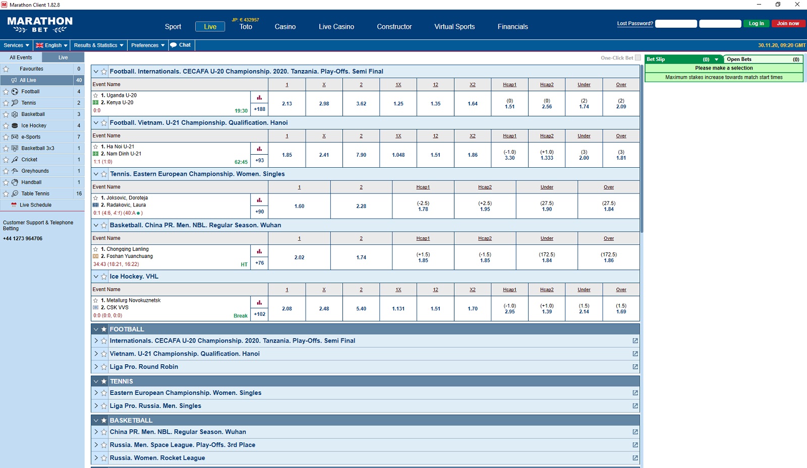Viewport: 807px width, 468px height.
Task: Favourite the Joksovic, Doroteja match star
Action: point(96,198)
